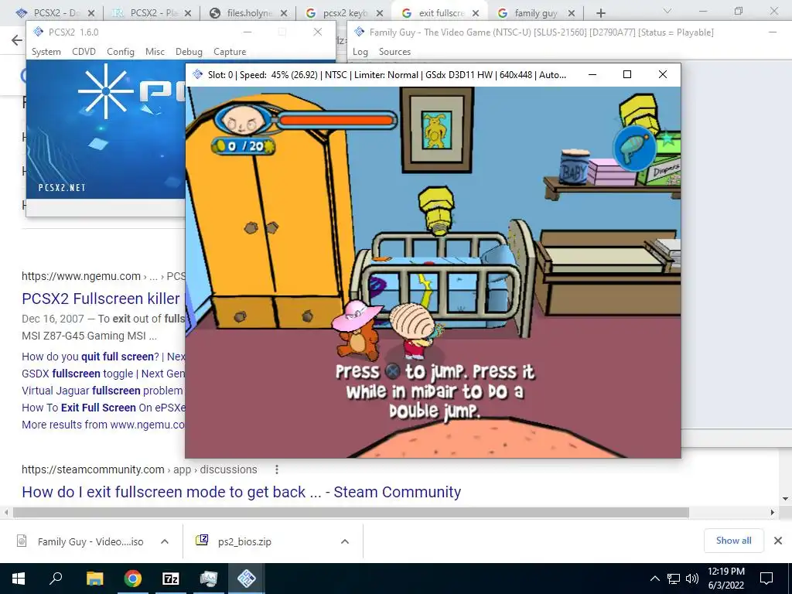This screenshot has width=792, height=594.
Task: Close the Chrome downloads bar
Action: point(778,541)
